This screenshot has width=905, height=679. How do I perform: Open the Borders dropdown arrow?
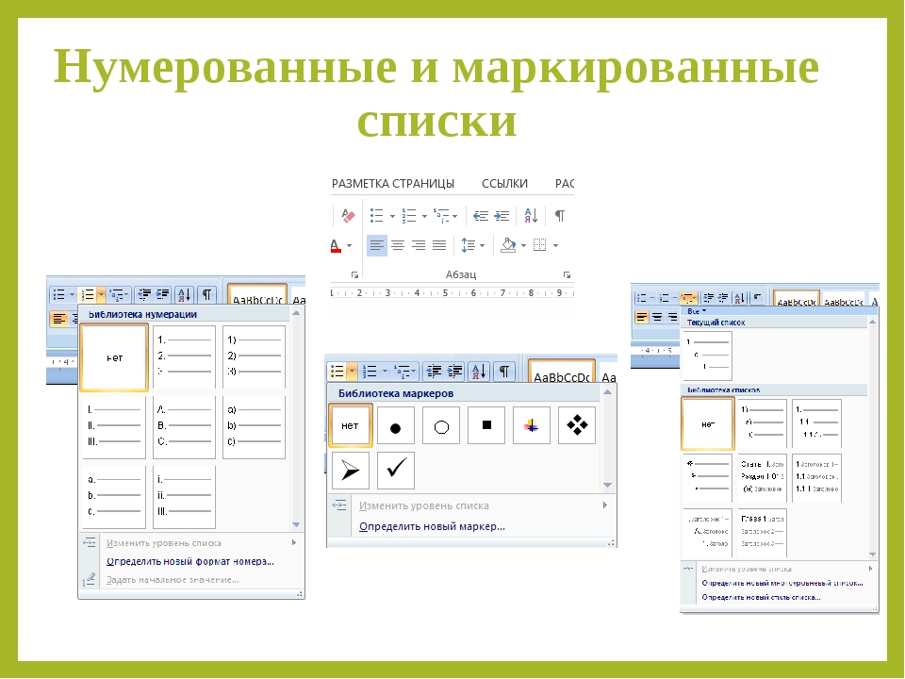click(x=555, y=246)
